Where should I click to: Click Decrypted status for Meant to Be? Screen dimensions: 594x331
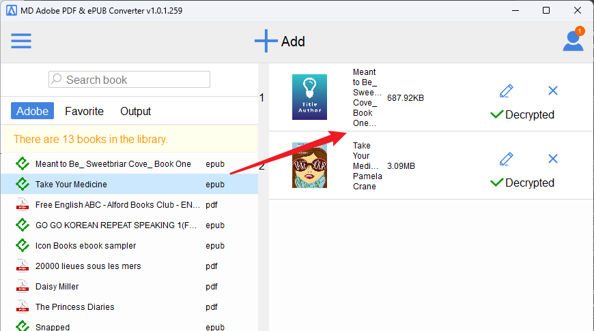[x=522, y=114]
